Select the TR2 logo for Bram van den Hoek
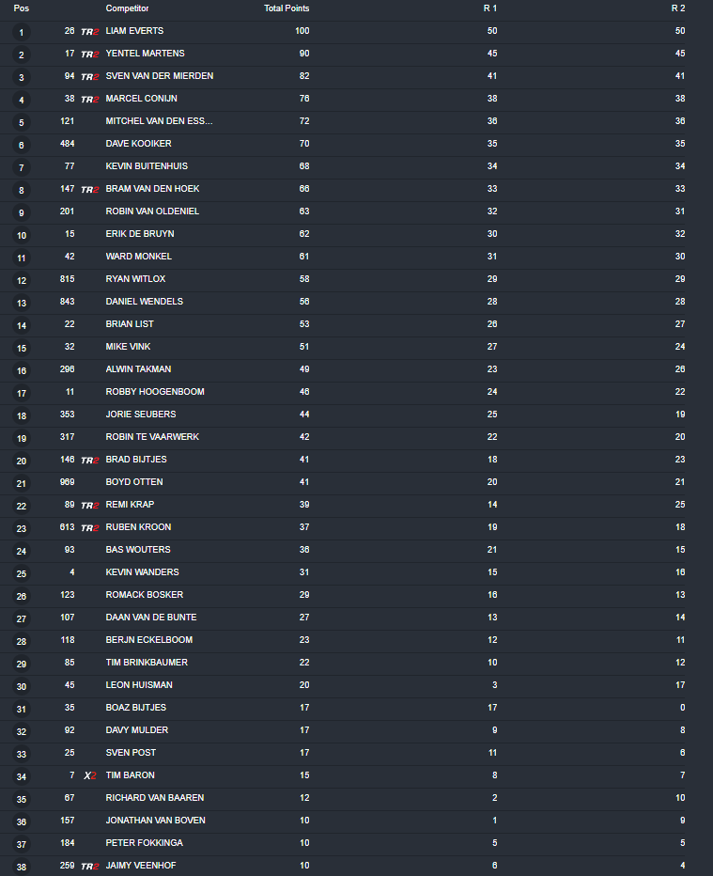This screenshot has width=713, height=876. pyautogui.click(x=90, y=189)
